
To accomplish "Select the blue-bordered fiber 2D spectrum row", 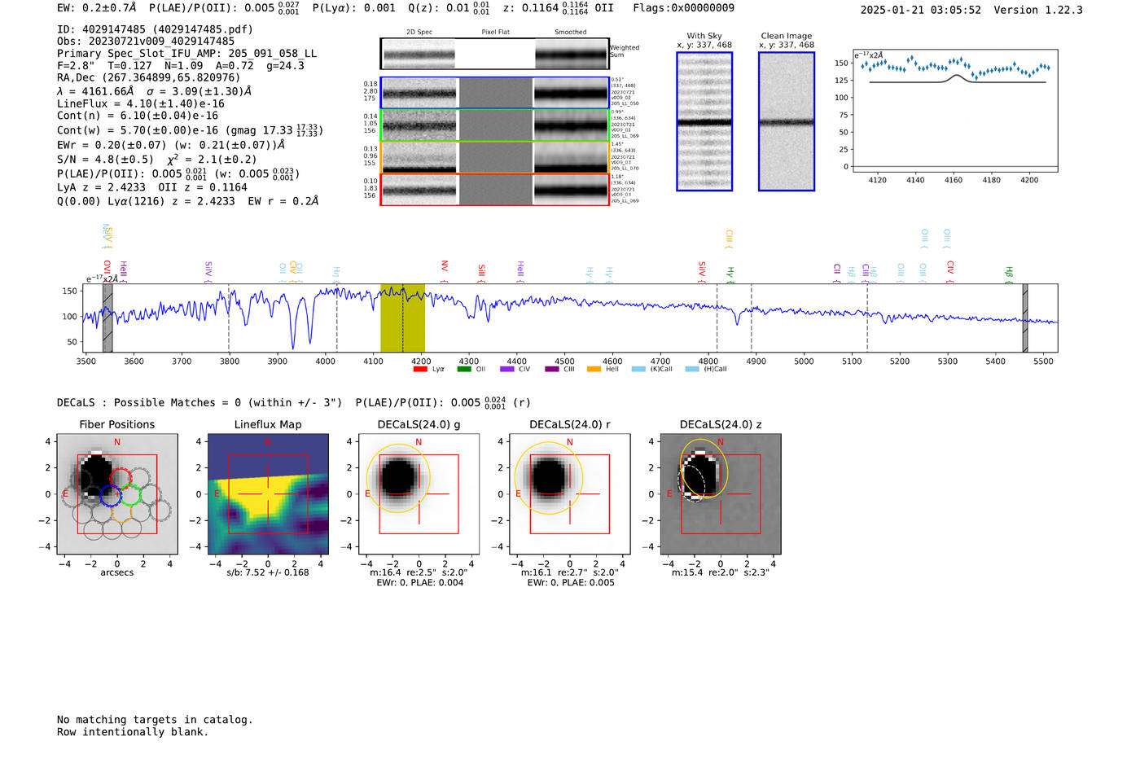I will (495, 93).
